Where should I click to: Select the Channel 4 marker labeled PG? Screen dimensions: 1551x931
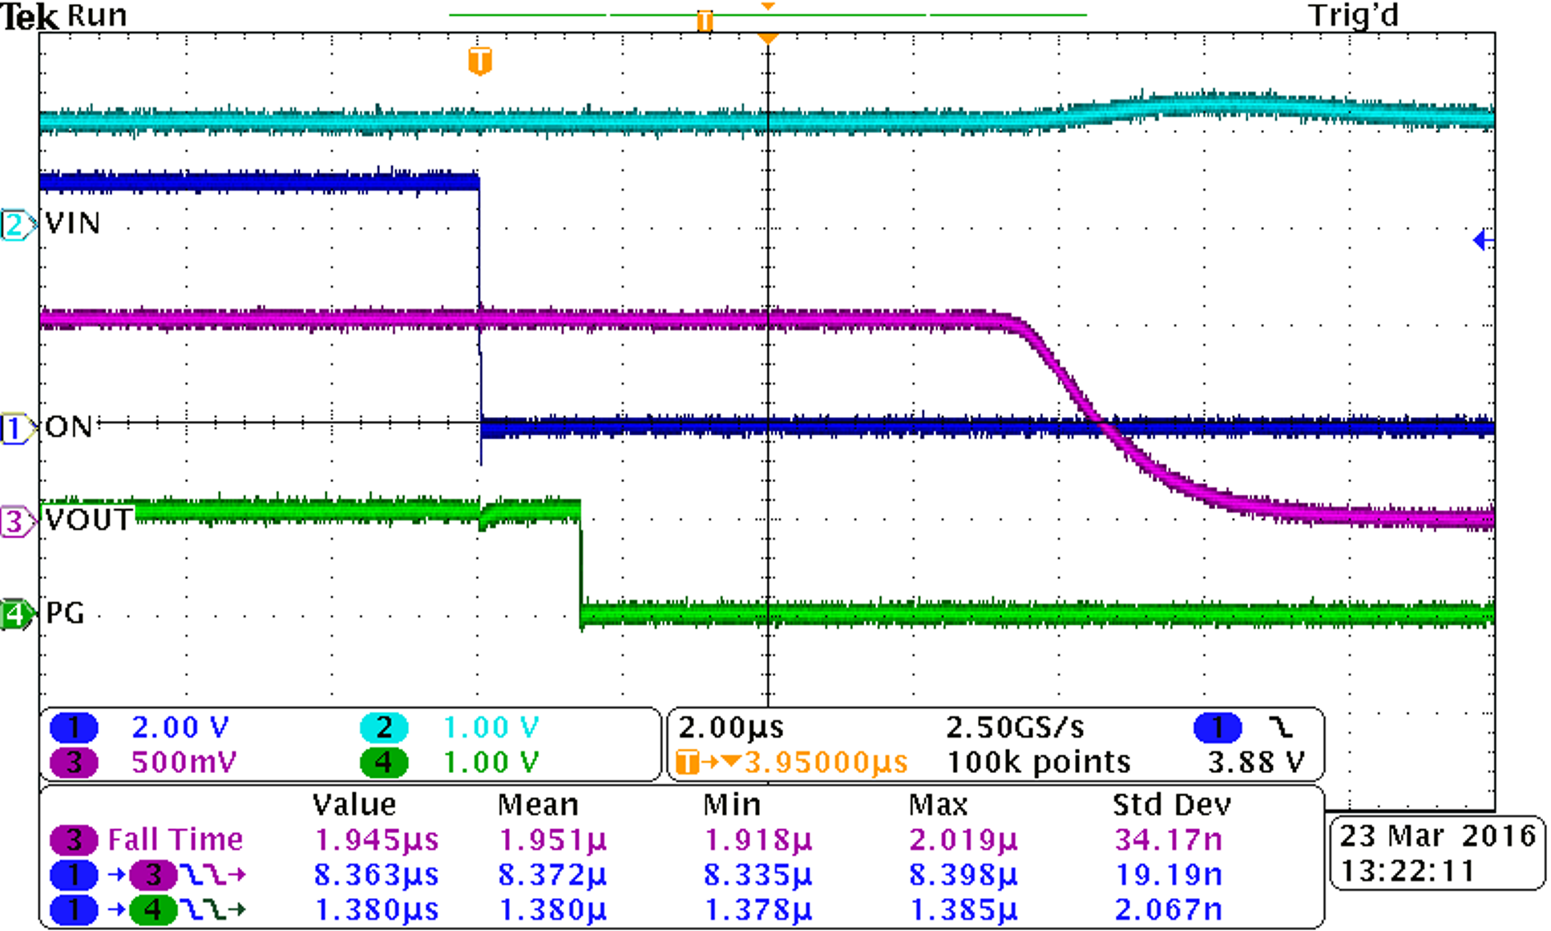tap(14, 615)
